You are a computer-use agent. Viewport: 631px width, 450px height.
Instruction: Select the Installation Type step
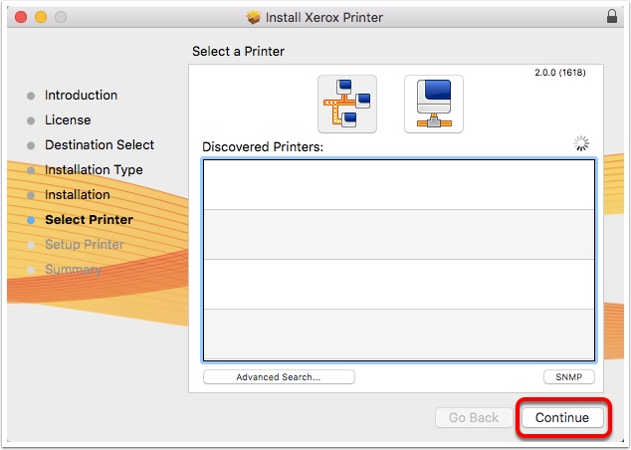[94, 170]
